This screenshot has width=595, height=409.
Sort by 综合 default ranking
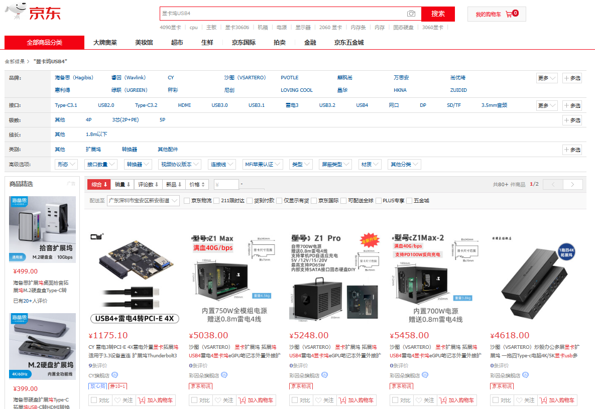coord(99,184)
